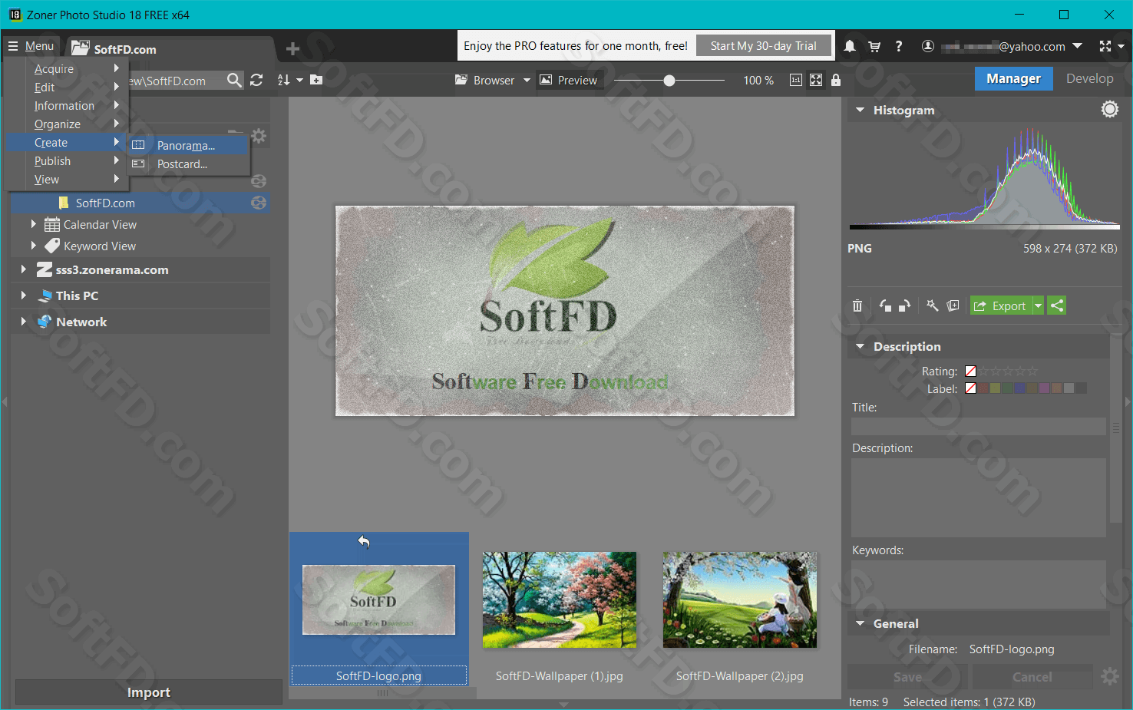Open the fullscreen options dropdown arrow
This screenshot has width=1133, height=710.
coord(1121,46)
